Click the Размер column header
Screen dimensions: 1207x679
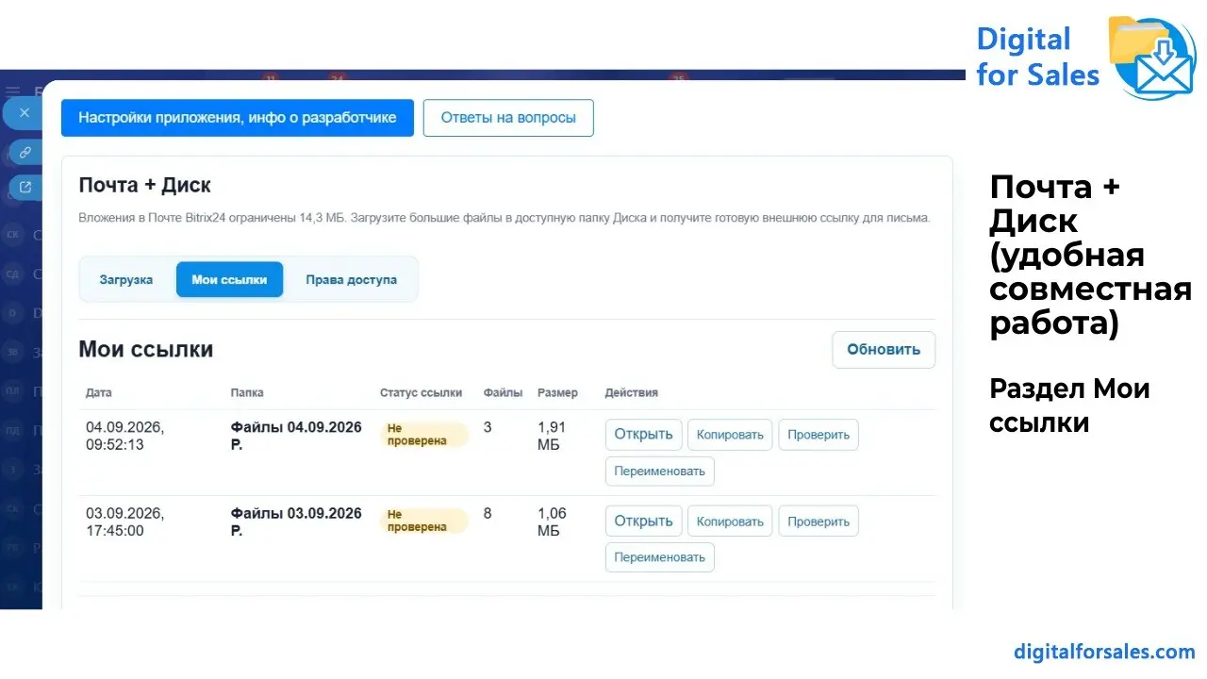557,392
